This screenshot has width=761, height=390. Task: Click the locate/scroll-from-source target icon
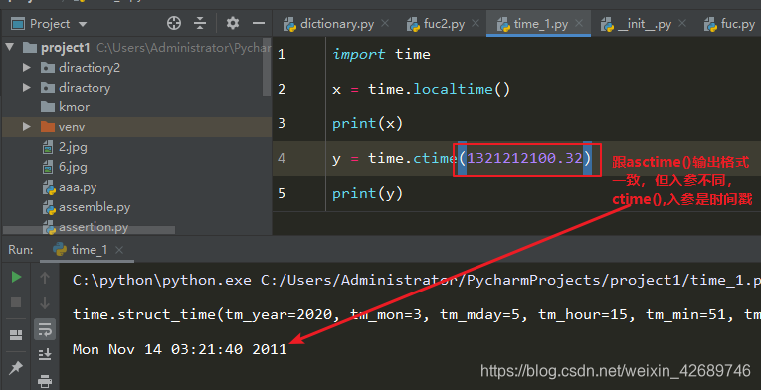click(174, 23)
